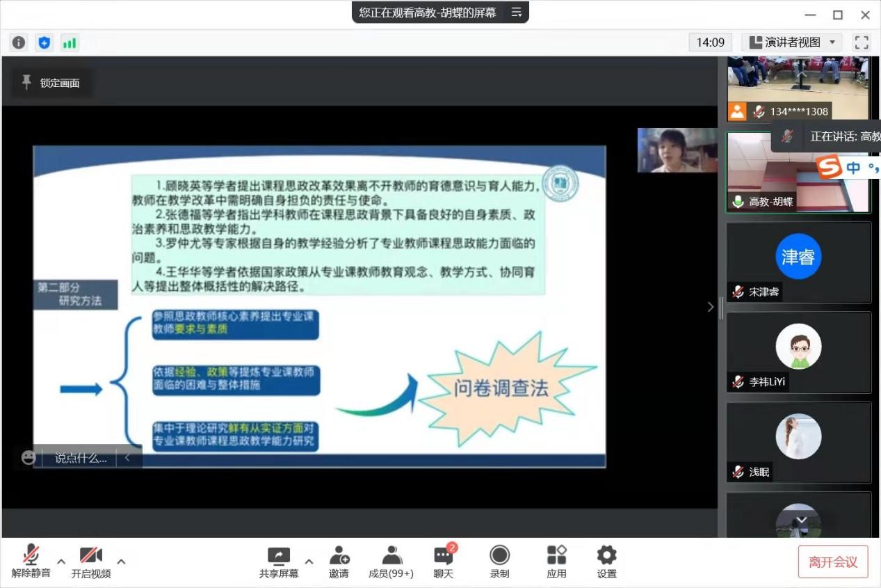This screenshot has width=881, height=588.
Task: Turn on the camera (开启视频)
Action: 91,562
